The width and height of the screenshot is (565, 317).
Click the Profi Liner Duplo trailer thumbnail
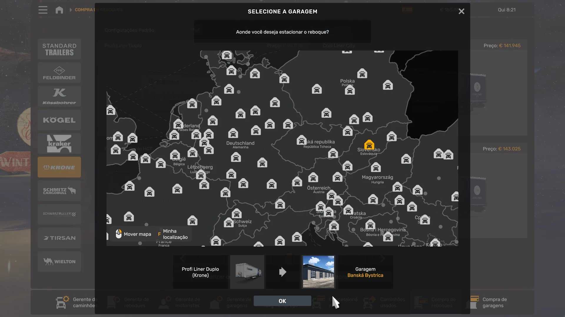pos(247,272)
